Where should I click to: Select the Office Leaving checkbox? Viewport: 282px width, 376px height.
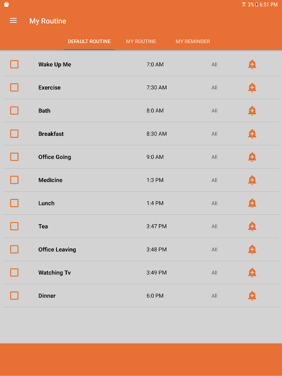click(x=15, y=249)
